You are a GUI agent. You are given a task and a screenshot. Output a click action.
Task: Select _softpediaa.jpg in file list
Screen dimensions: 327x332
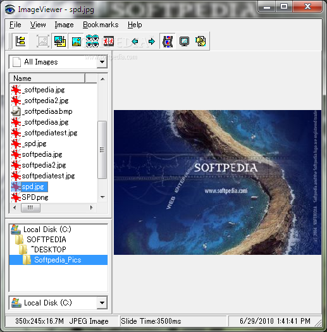tap(46, 122)
